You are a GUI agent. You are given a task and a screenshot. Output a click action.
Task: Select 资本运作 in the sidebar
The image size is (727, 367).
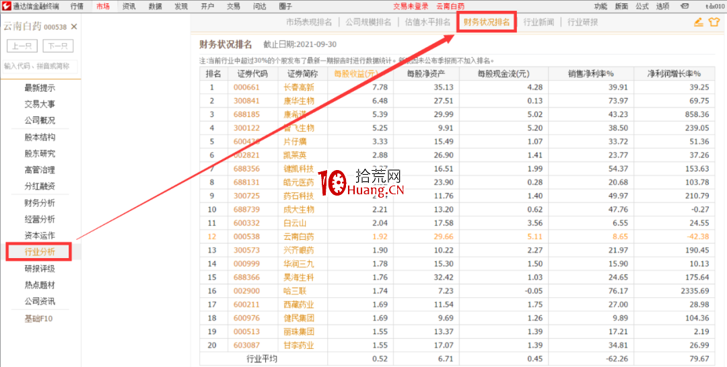[x=40, y=235]
